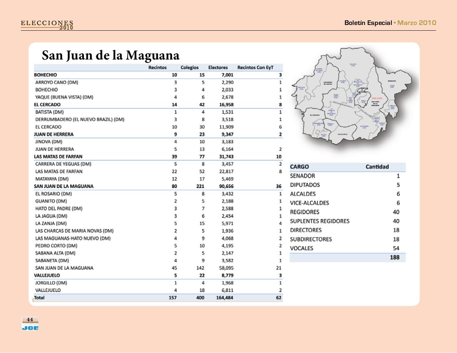
Task: Click the LAS MATAS DE FARFAN map region
Action: pyautogui.click(x=328, y=82)
